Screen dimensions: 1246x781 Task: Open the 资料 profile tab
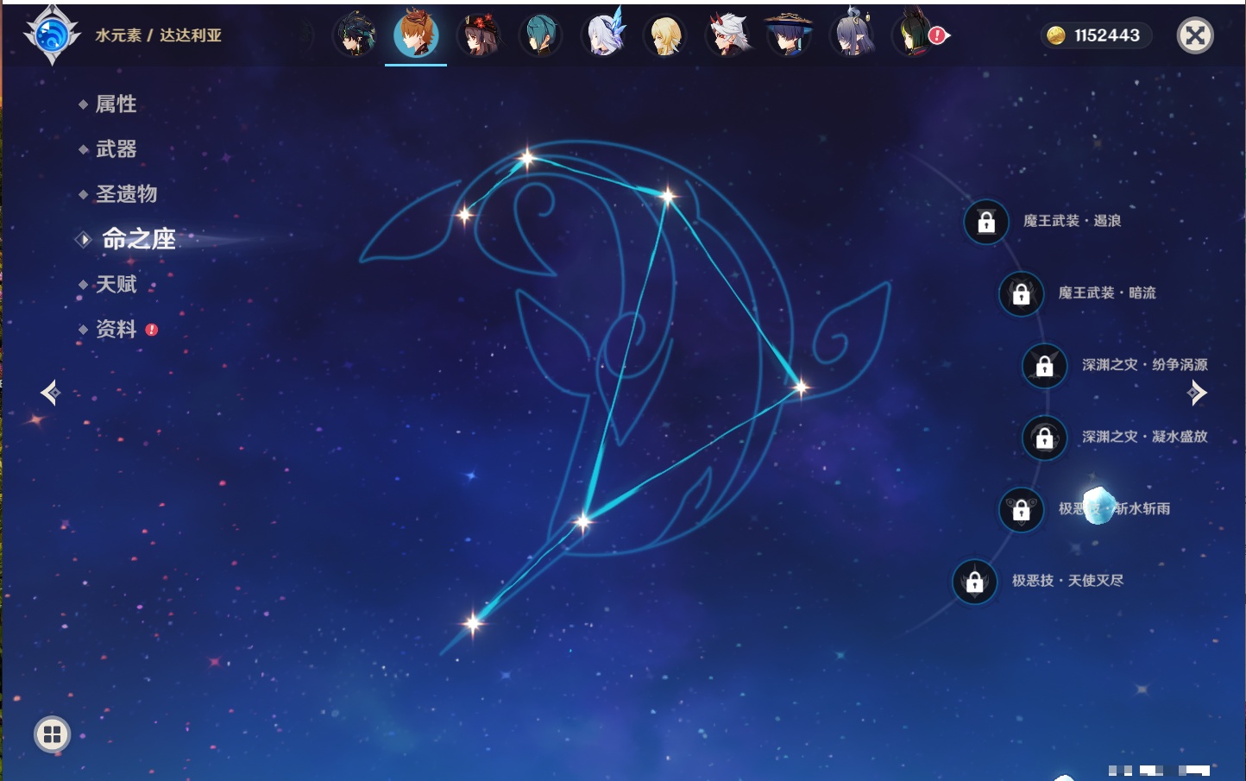116,329
